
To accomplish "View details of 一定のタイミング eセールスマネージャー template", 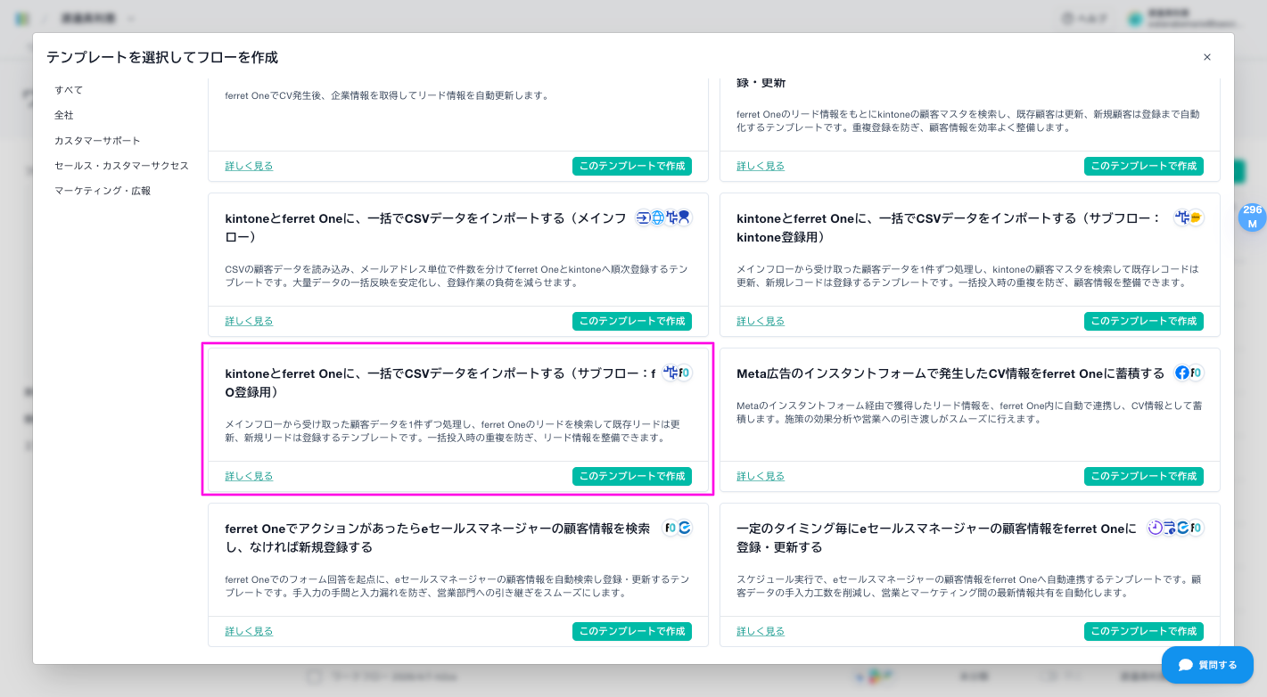I will pos(761,631).
